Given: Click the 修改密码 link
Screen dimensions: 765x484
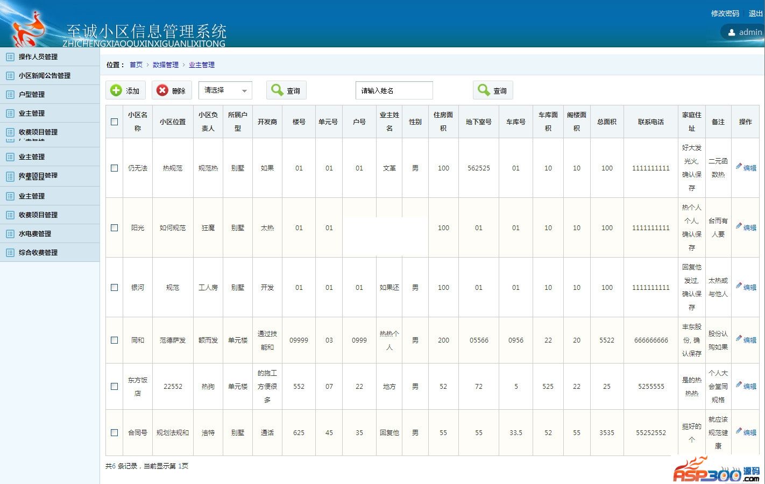Looking at the screenshot, I should tap(725, 13).
